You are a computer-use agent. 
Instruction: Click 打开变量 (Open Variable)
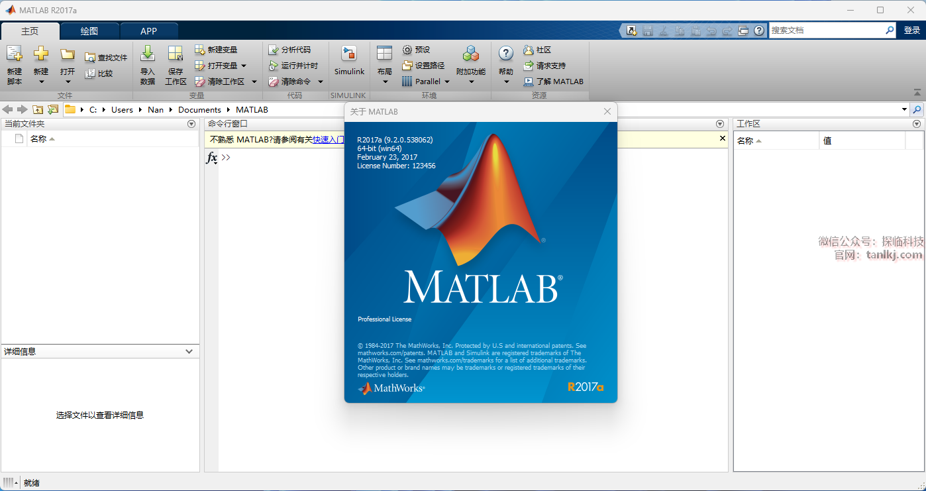216,66
